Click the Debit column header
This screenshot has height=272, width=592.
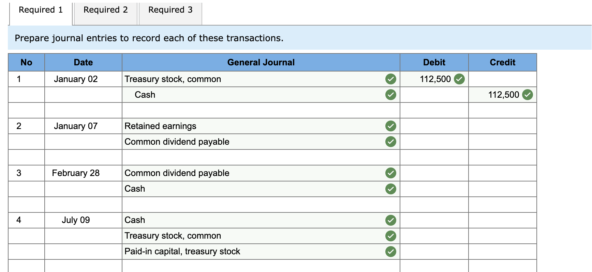click(x=434, y=62)
